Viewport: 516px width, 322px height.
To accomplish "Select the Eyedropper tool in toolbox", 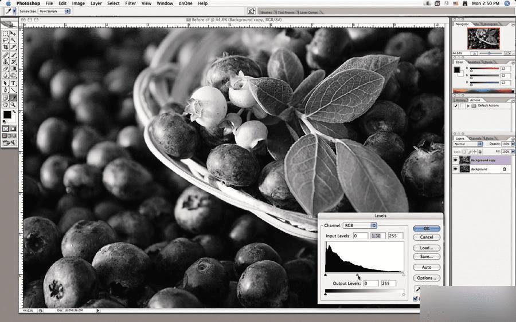I will 13,98.
